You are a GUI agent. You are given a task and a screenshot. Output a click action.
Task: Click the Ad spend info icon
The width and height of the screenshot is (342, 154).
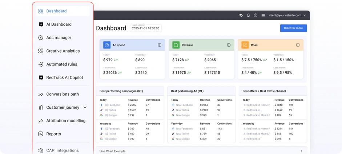(x=160, y=45)
